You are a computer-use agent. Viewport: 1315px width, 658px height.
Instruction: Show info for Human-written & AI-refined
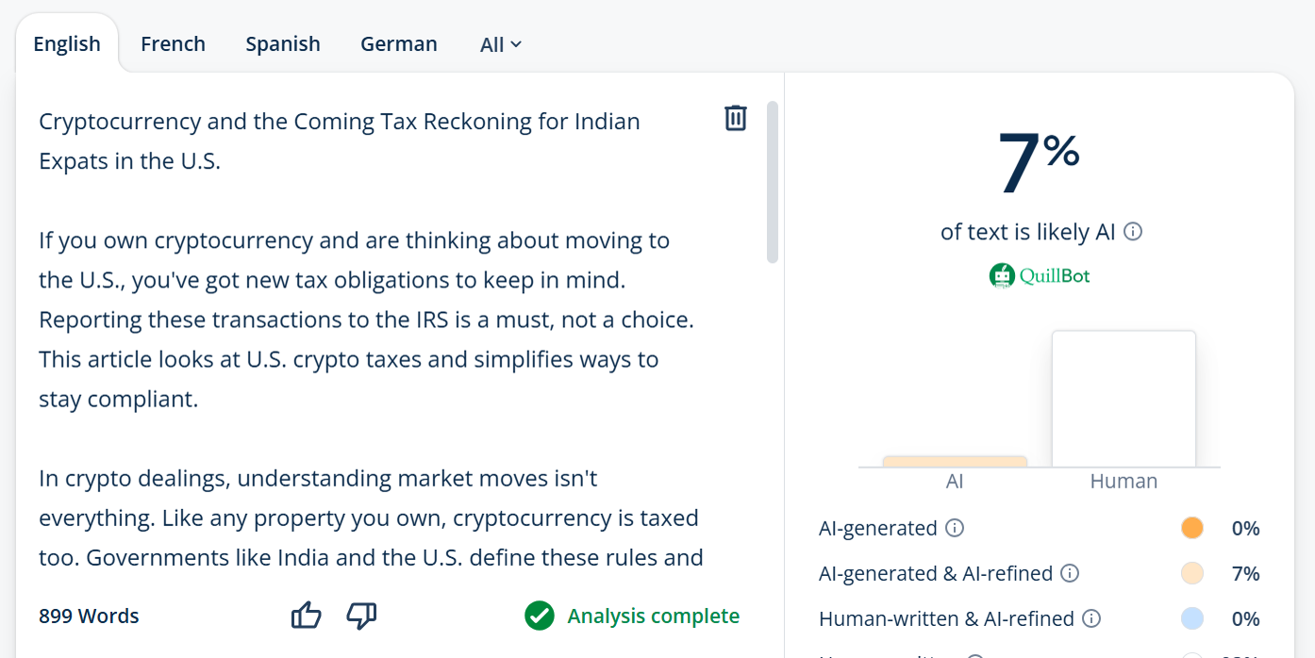(x=1091, y=618)
